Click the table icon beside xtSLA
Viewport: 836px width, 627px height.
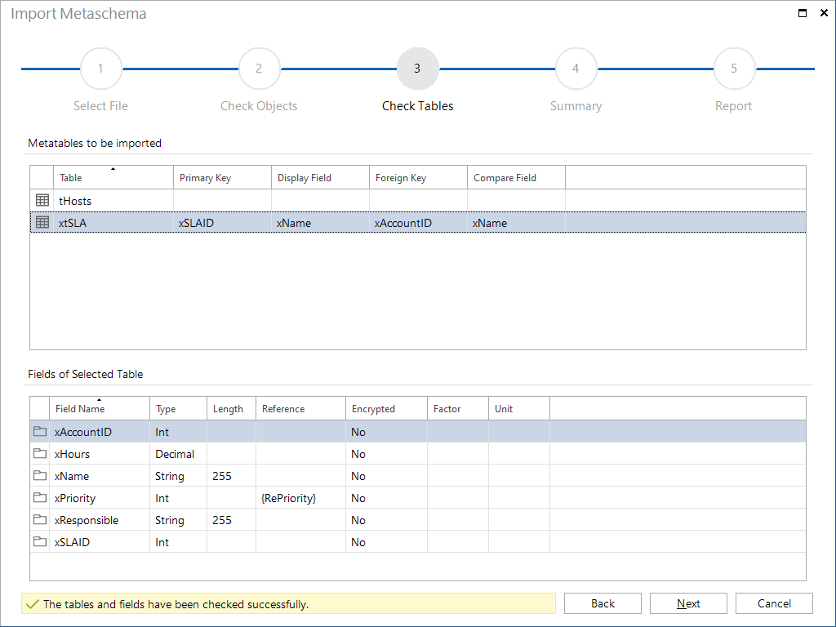[41, 221]
